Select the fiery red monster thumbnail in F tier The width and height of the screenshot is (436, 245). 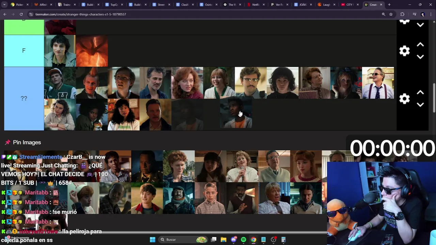tap(92, 51)
